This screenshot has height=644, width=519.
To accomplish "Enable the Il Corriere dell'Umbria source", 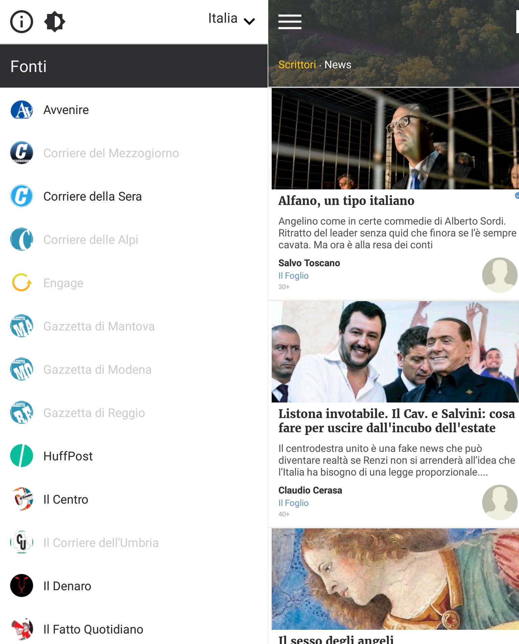I will tap(134, 543).
